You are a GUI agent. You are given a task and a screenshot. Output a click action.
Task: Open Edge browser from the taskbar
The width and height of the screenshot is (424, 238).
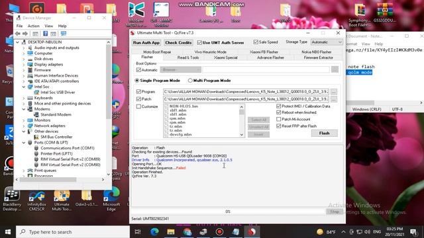click(x=154, y=232)
